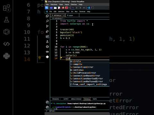Open the Extensions view in activity bar
Viewport: 154px width, 115px height.
[x=47, y=36]
